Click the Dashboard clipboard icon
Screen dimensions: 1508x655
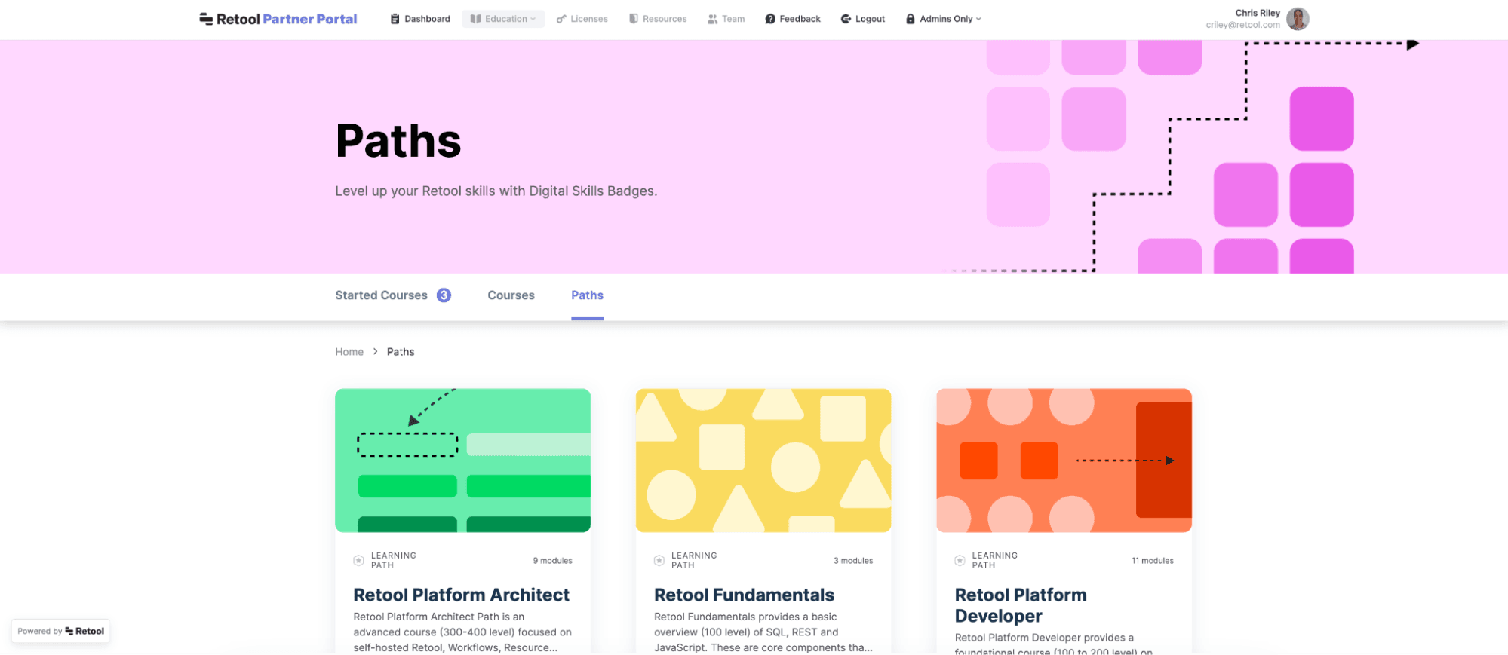pyautogui.click(x=395, y=19)
